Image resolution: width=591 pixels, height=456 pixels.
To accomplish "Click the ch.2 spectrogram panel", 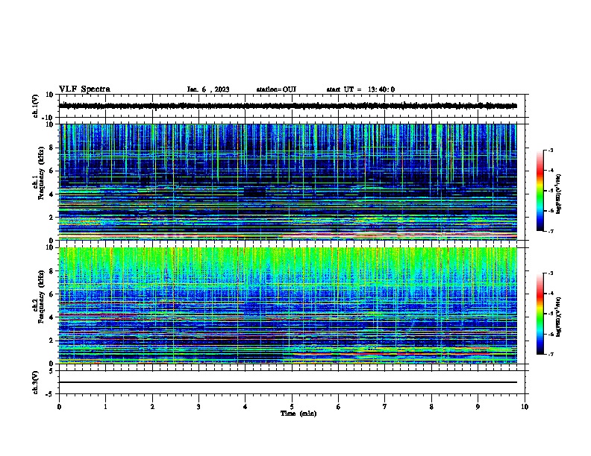I will (x=288, y=305).
